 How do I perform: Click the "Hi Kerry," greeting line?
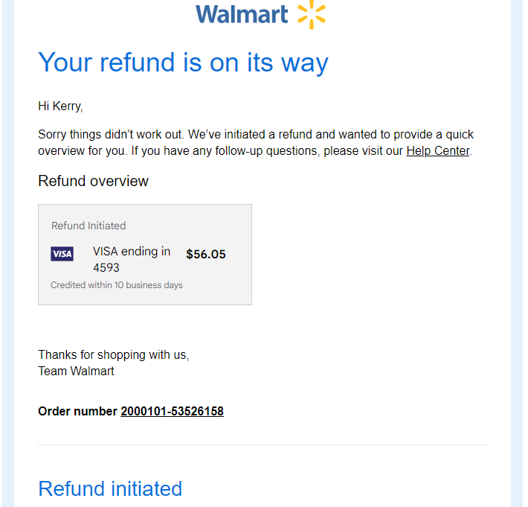coord(60,106)
